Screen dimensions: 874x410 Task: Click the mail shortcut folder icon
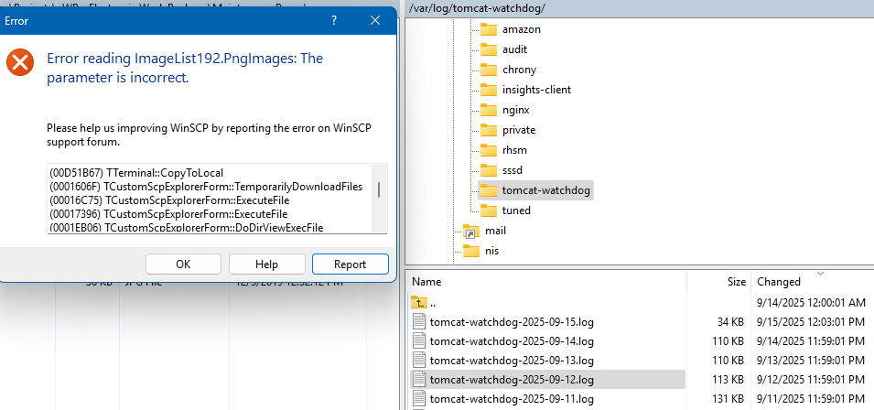(470, 231)
